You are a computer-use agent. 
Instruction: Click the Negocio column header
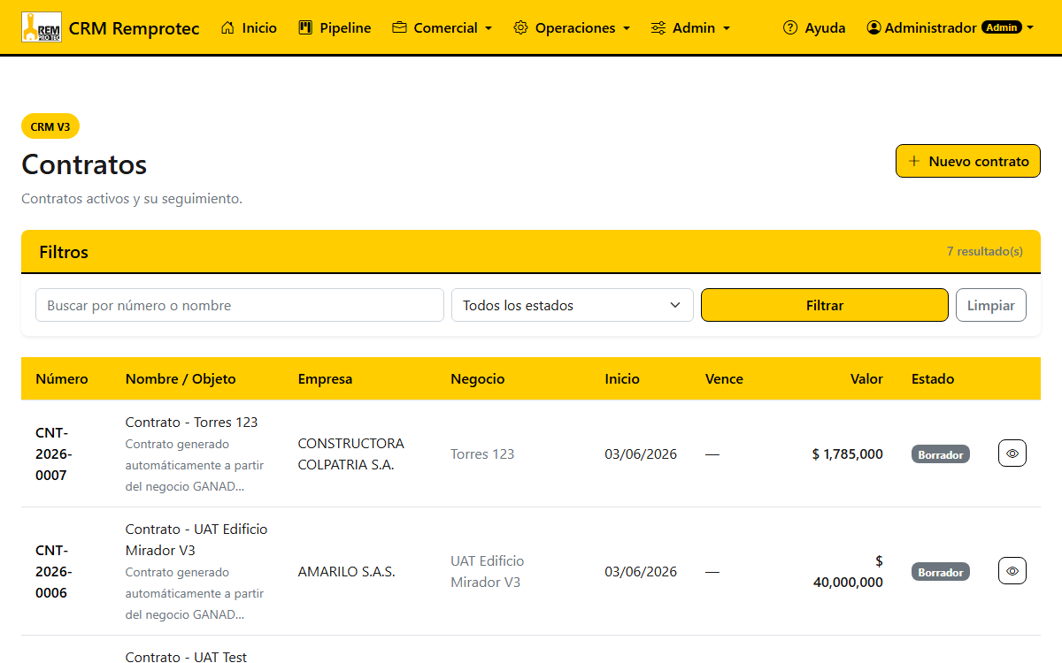tap(478, 378)
